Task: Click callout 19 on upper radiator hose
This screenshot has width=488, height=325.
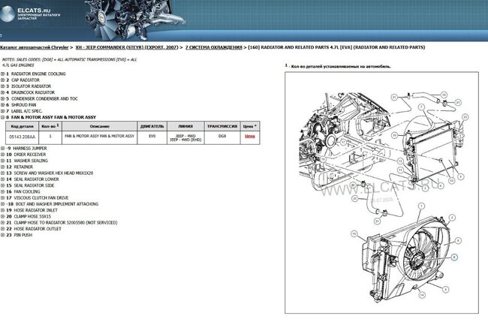Action: coord(444,95)
